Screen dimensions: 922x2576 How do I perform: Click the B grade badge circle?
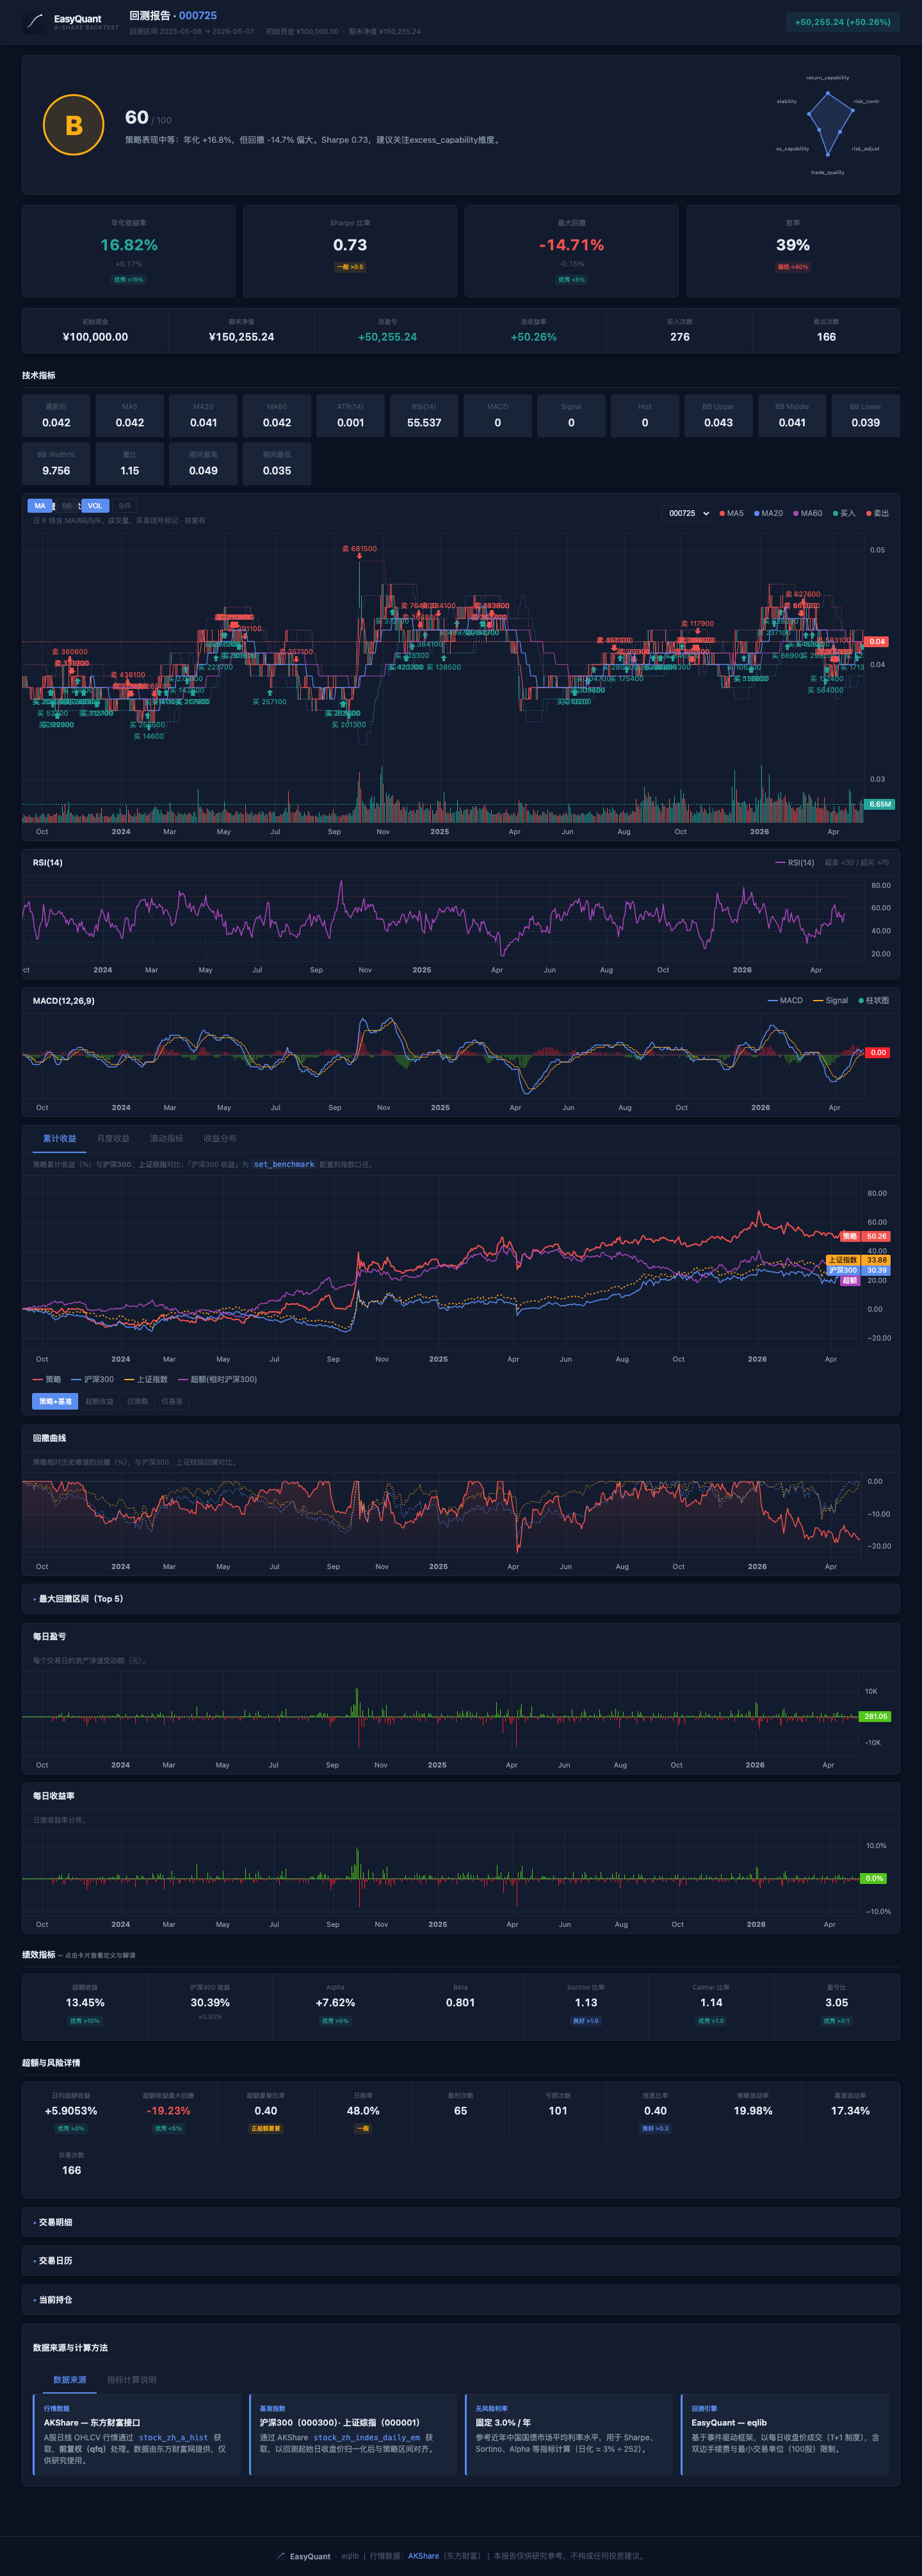pyautogui.click(x=74, y=125)
